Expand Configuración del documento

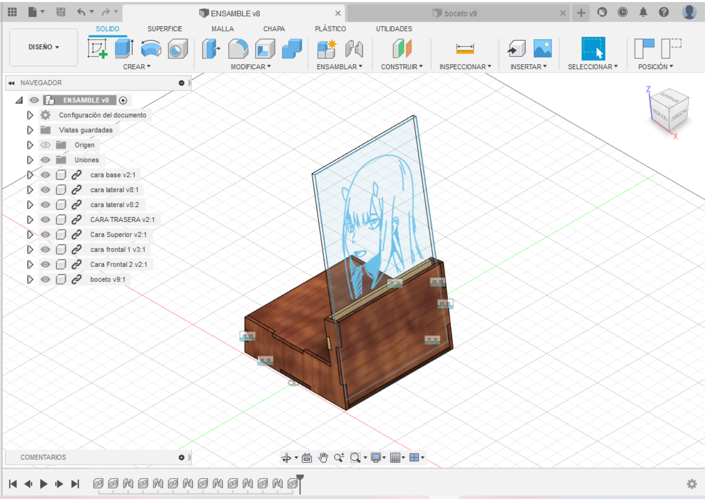pyautogui.click(x=30, y=115)
